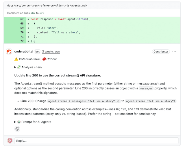Image resolution: width=185 pixels, height=148 pixels.
Task: Click into the Reply text field
Action: click(x=96, y=141)
